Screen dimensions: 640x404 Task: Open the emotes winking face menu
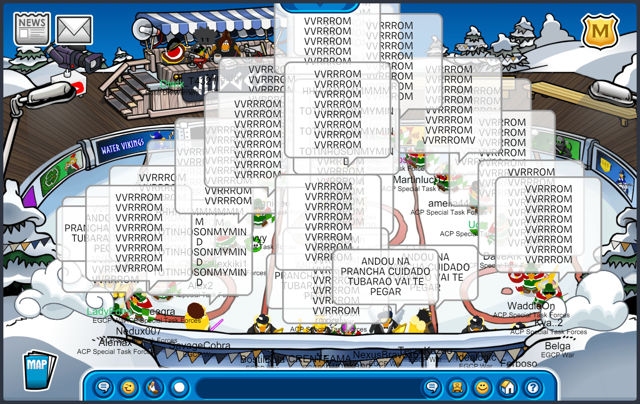pyautogui.click(x=129, y=387)
